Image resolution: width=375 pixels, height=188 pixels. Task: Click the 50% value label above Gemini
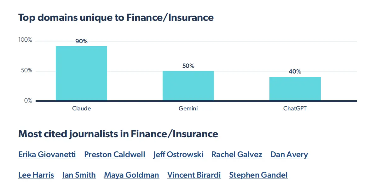click(188, 66)
